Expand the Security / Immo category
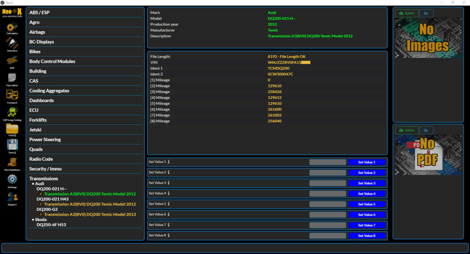Screen dimensions: 470x254 pyautogui.click(x=45, y=169)
